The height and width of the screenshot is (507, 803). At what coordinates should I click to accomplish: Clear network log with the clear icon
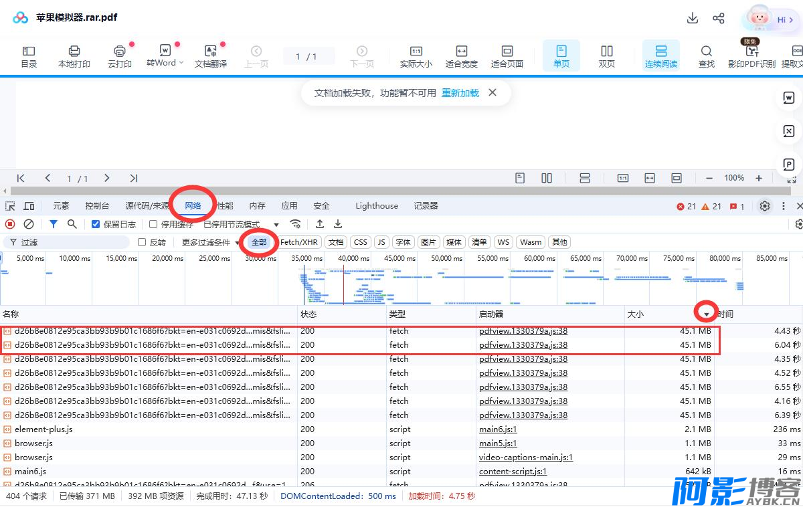coord(29,224)
